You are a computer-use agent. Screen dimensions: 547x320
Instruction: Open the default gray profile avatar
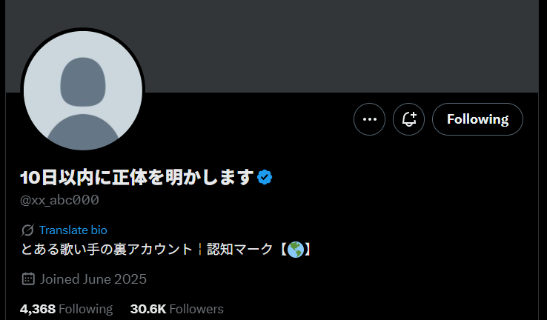click(x=83, y=90)
